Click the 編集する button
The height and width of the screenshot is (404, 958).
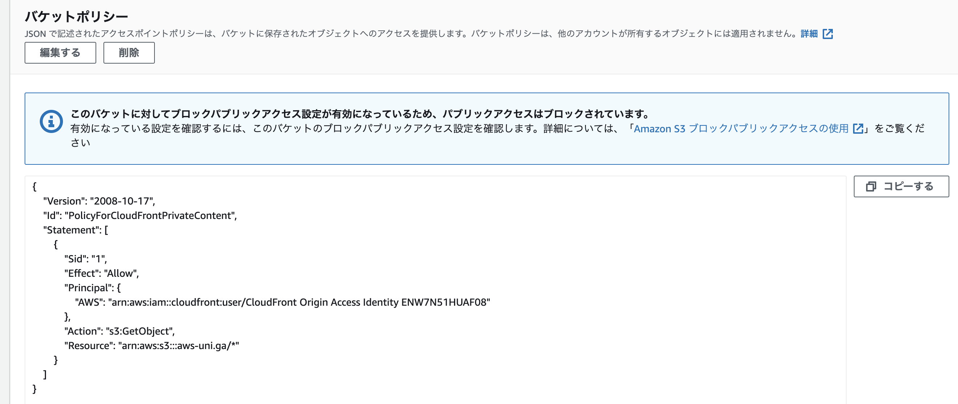(x=60, y=53)
